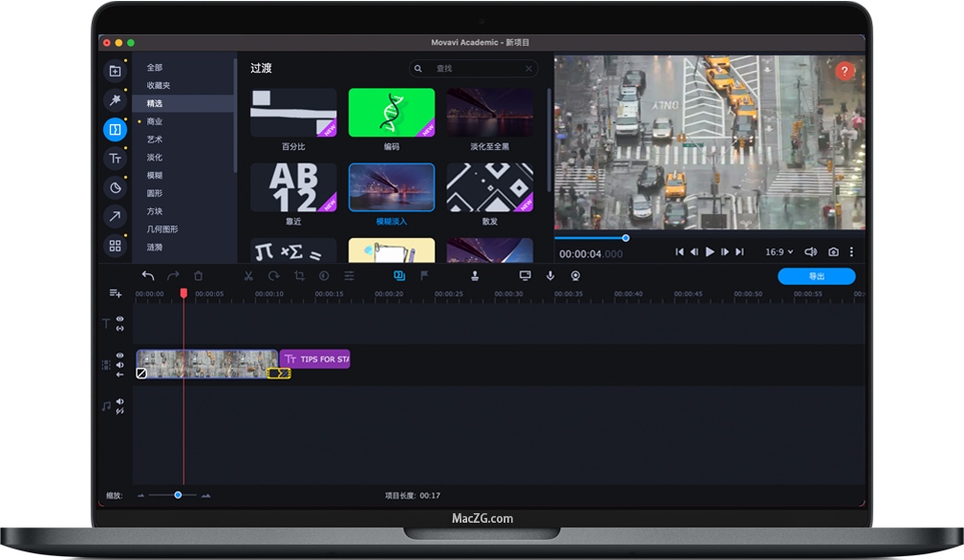964x560 pixels.
Task: Hide the video track with the eye toggle
Action: click(120, 355)
